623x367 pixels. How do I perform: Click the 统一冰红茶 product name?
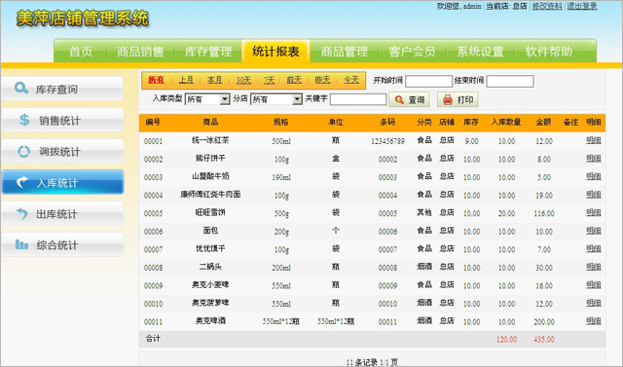tap(210, 140)
